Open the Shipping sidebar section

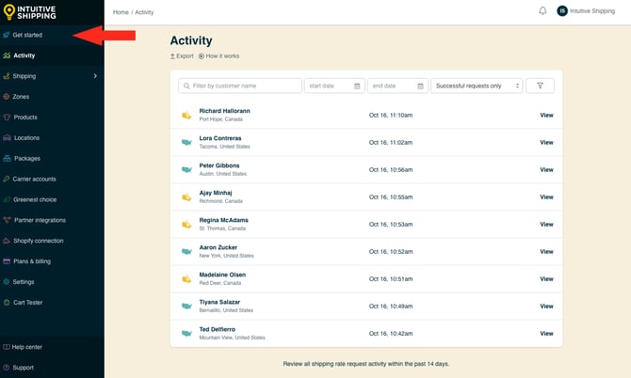pos(24,76)
